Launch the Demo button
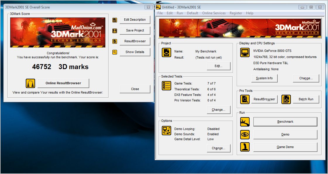 click(x=285, y=135)
